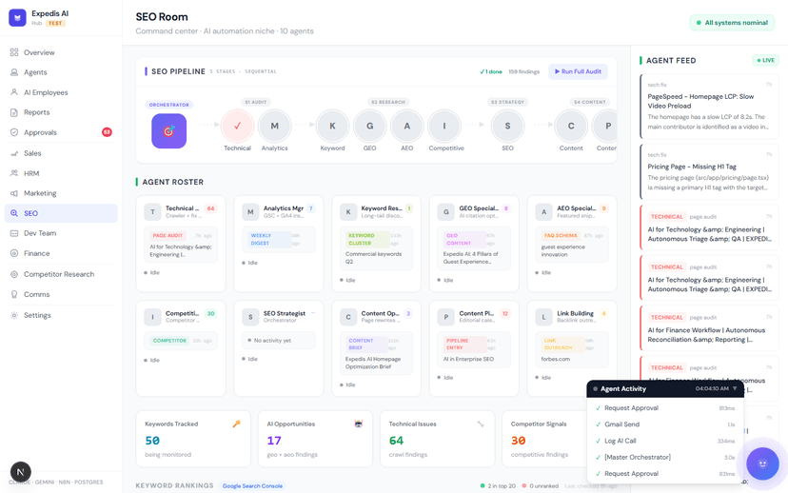The width and height of the screenshot is (788, 493).
Task: Click the KEYWORD CLUSTER tag
Action: point(367,239)
